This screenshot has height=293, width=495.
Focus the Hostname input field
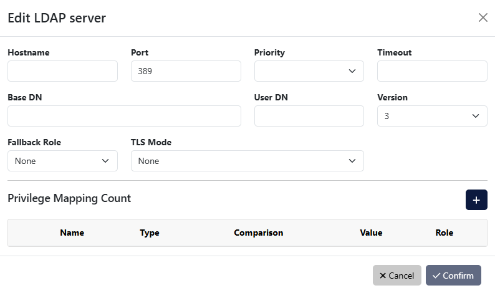(62, 71)
